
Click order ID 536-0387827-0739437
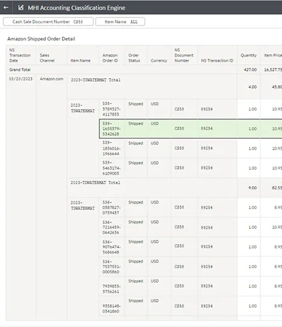pyautogui.click(x=111, y=207)
